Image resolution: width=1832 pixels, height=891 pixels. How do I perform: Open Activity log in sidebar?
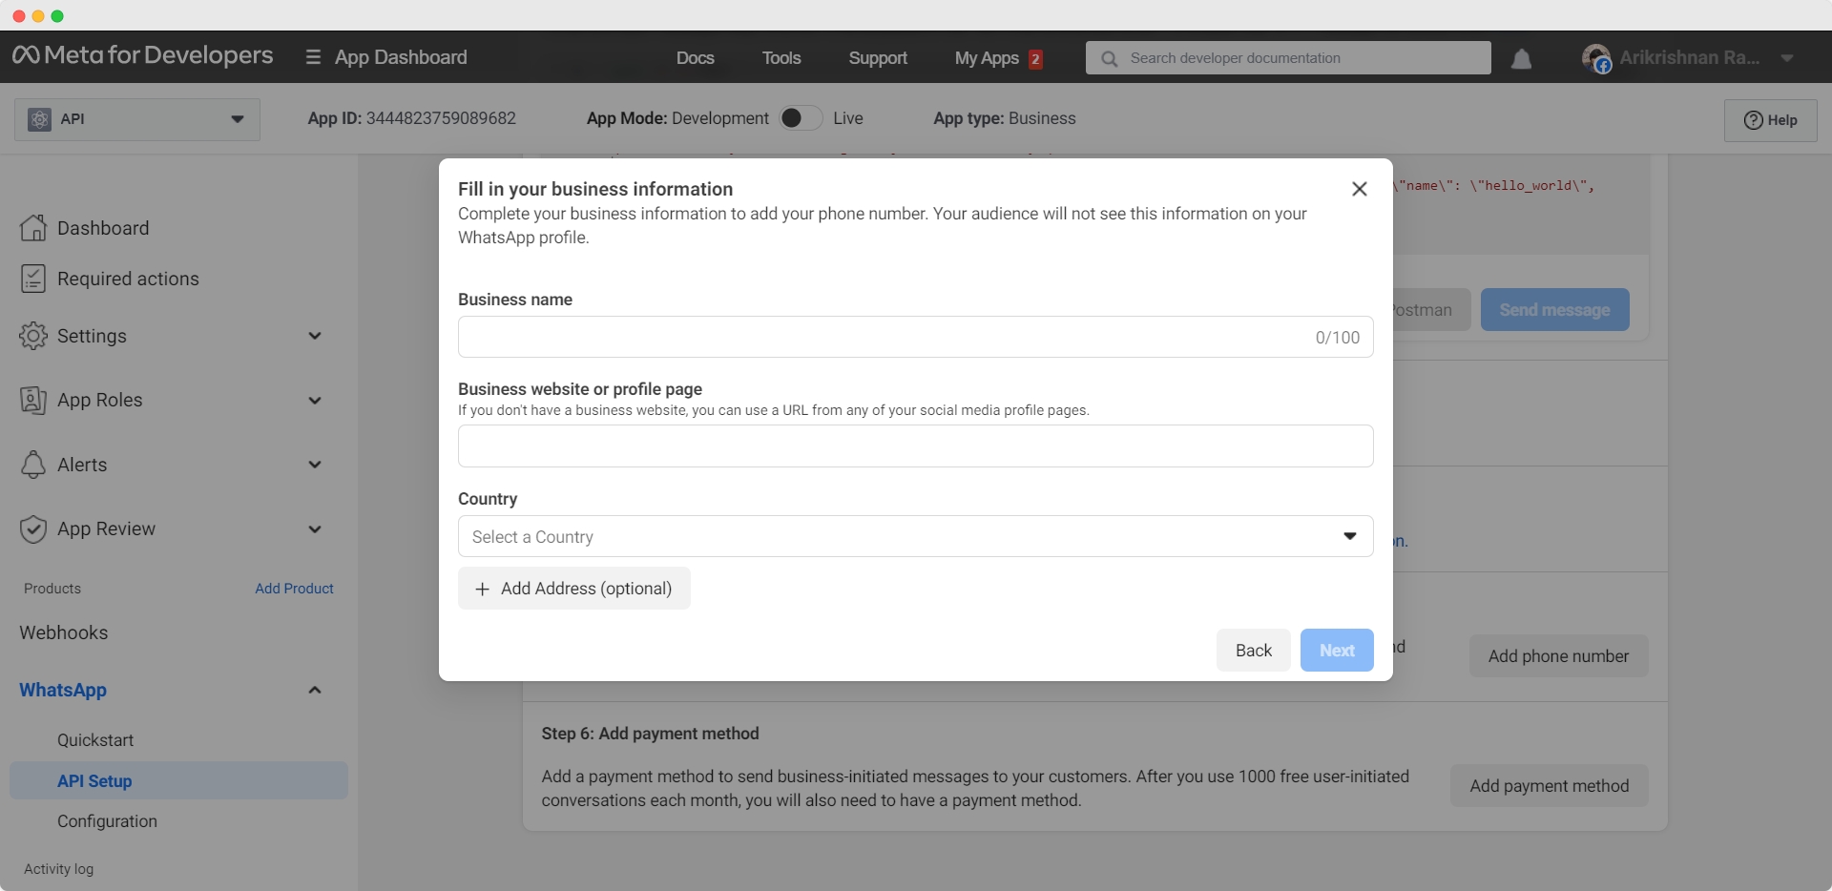(x=59, y=869)
